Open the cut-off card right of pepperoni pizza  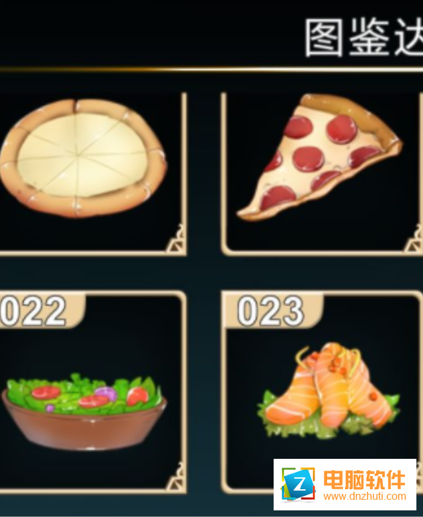422,173
